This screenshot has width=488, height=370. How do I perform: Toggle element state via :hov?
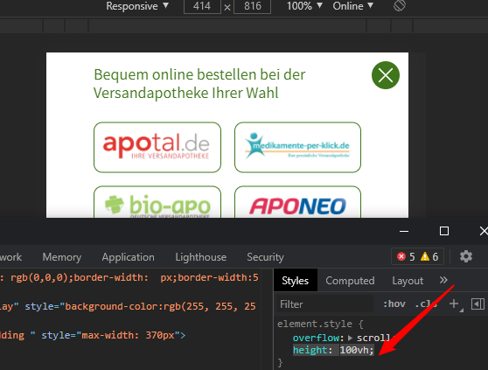(394, 304)
